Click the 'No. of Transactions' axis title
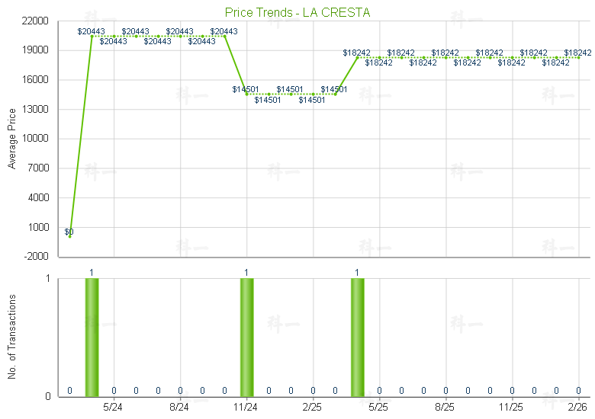595x419 pixels. (x=11, y=337)
